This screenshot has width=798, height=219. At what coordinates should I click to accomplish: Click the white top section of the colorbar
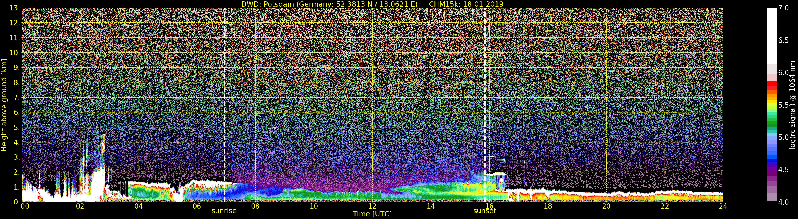tap(772, 36)
